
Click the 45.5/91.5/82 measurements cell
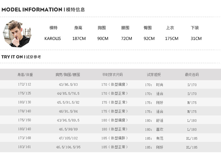[68, 103]
